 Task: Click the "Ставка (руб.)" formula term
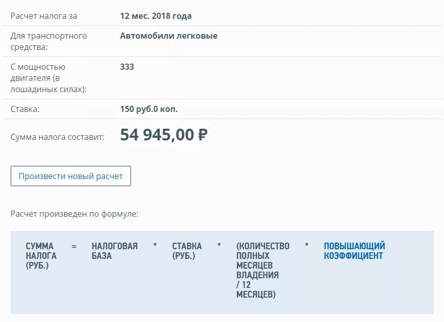pos(187,251)
